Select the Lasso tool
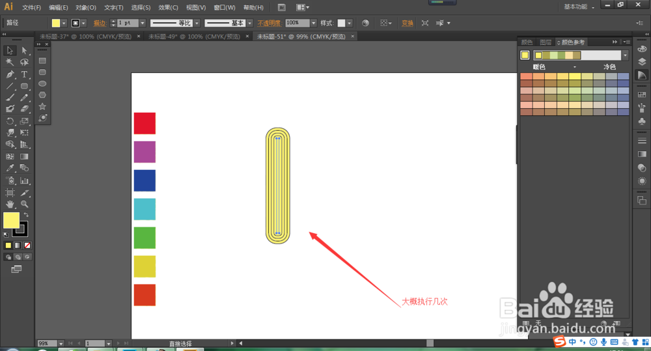651x351 pixels. point(24,63)
